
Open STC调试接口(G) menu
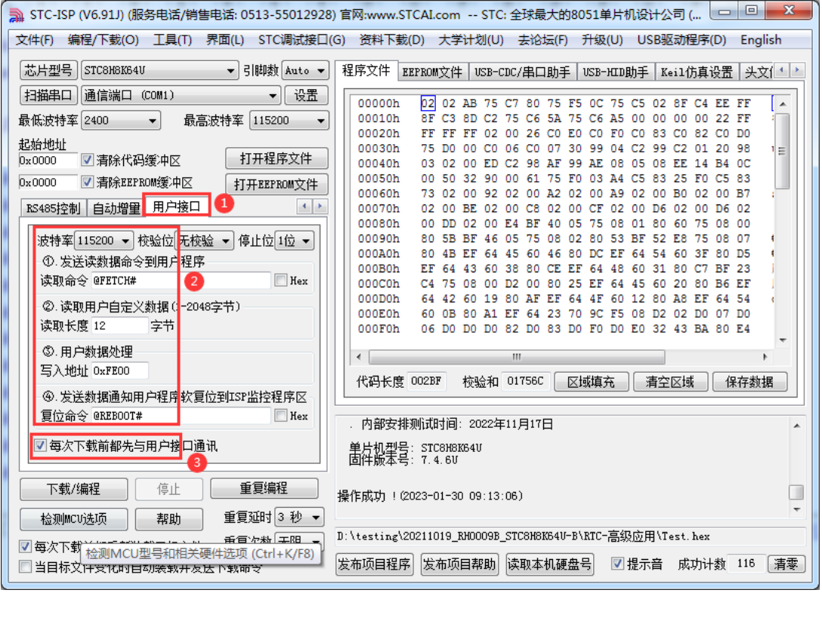301,40
